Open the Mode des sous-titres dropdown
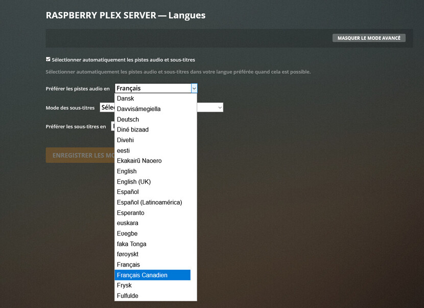 click(210, 107)
